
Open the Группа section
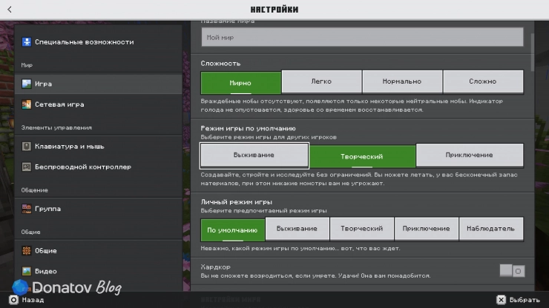coord(99,209)
